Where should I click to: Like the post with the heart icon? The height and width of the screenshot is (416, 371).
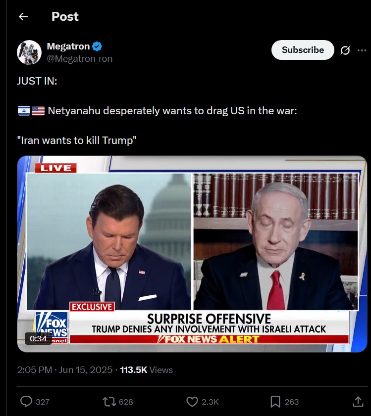pyautogui.click(x=192, y=402)
